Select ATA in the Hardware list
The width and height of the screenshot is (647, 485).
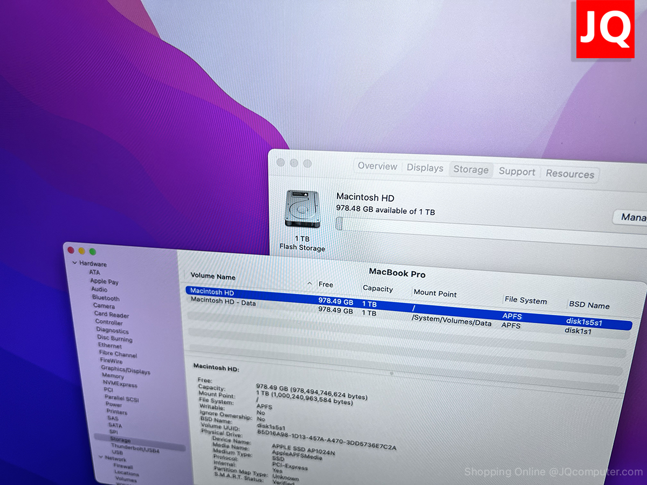(x=94, y=273)
